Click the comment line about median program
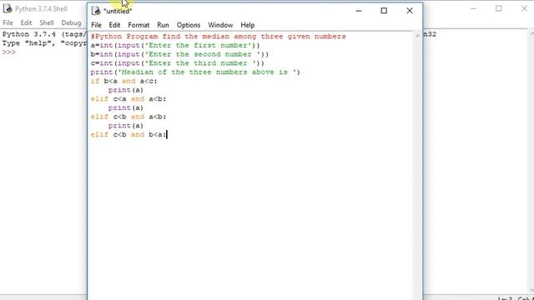Viewport: 534px width, 300px height. pos(219,37)
